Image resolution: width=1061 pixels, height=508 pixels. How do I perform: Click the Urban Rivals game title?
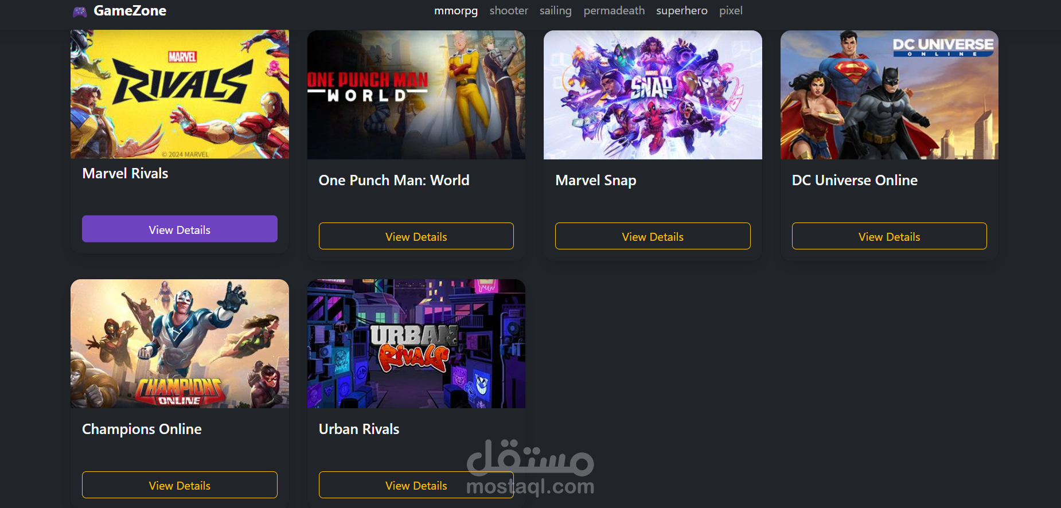[x=359, y=429]
